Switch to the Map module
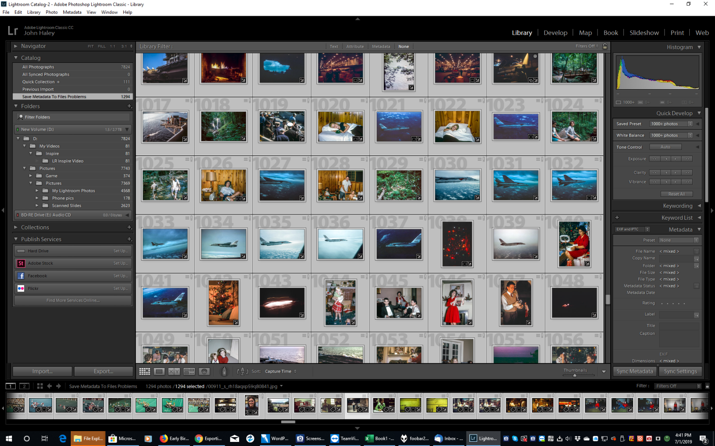 tap(585, 33)
